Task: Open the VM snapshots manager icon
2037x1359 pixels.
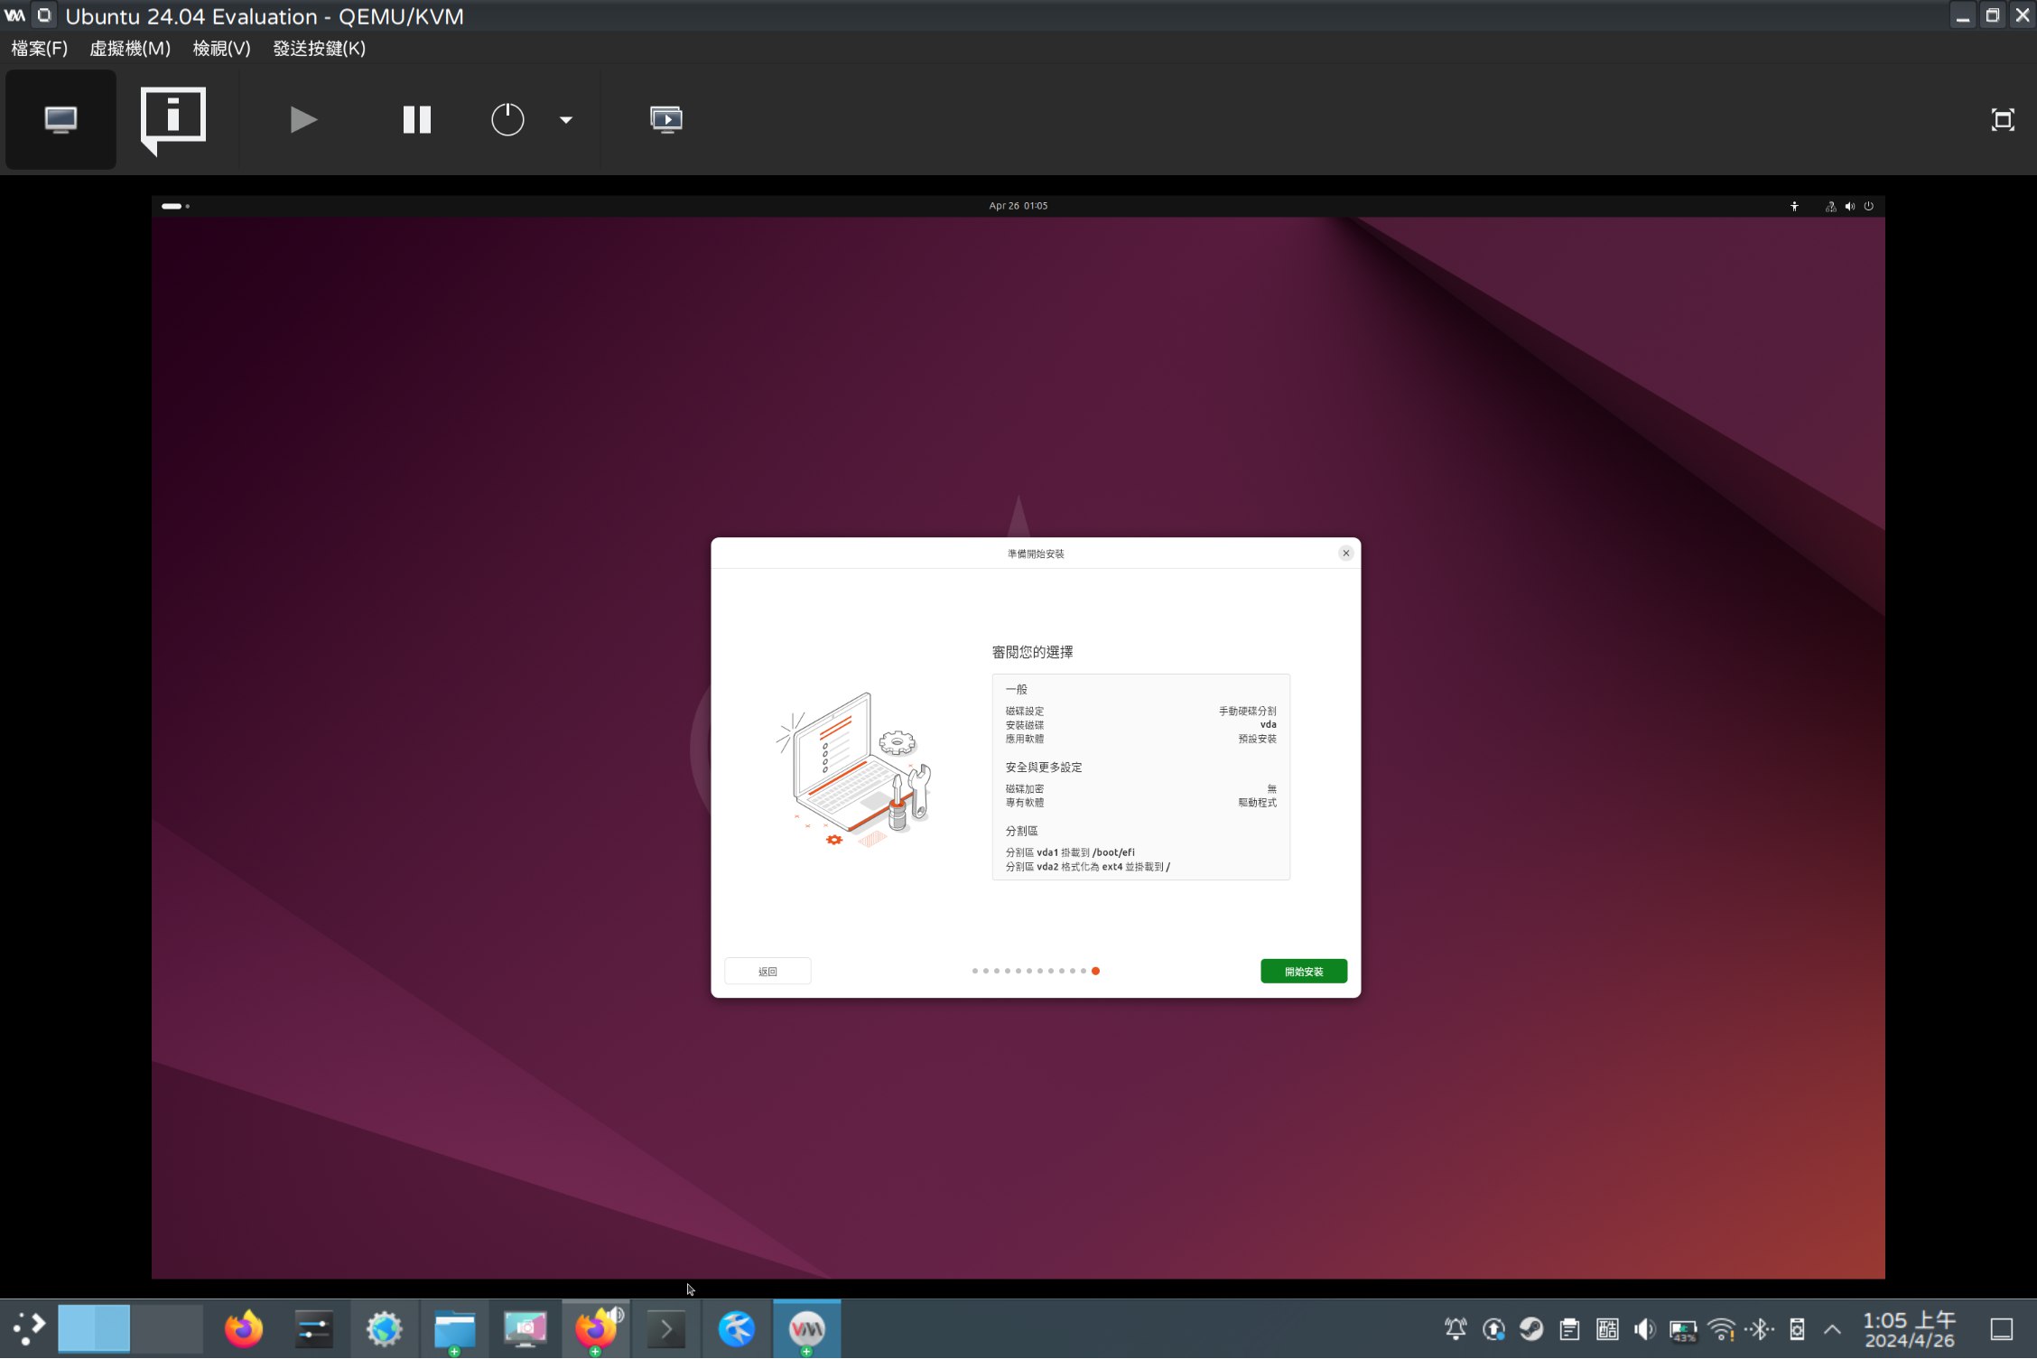Action: 666,119
